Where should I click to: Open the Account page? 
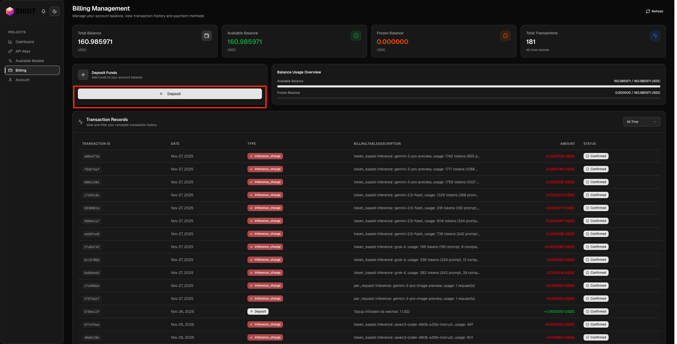point(22,80)
